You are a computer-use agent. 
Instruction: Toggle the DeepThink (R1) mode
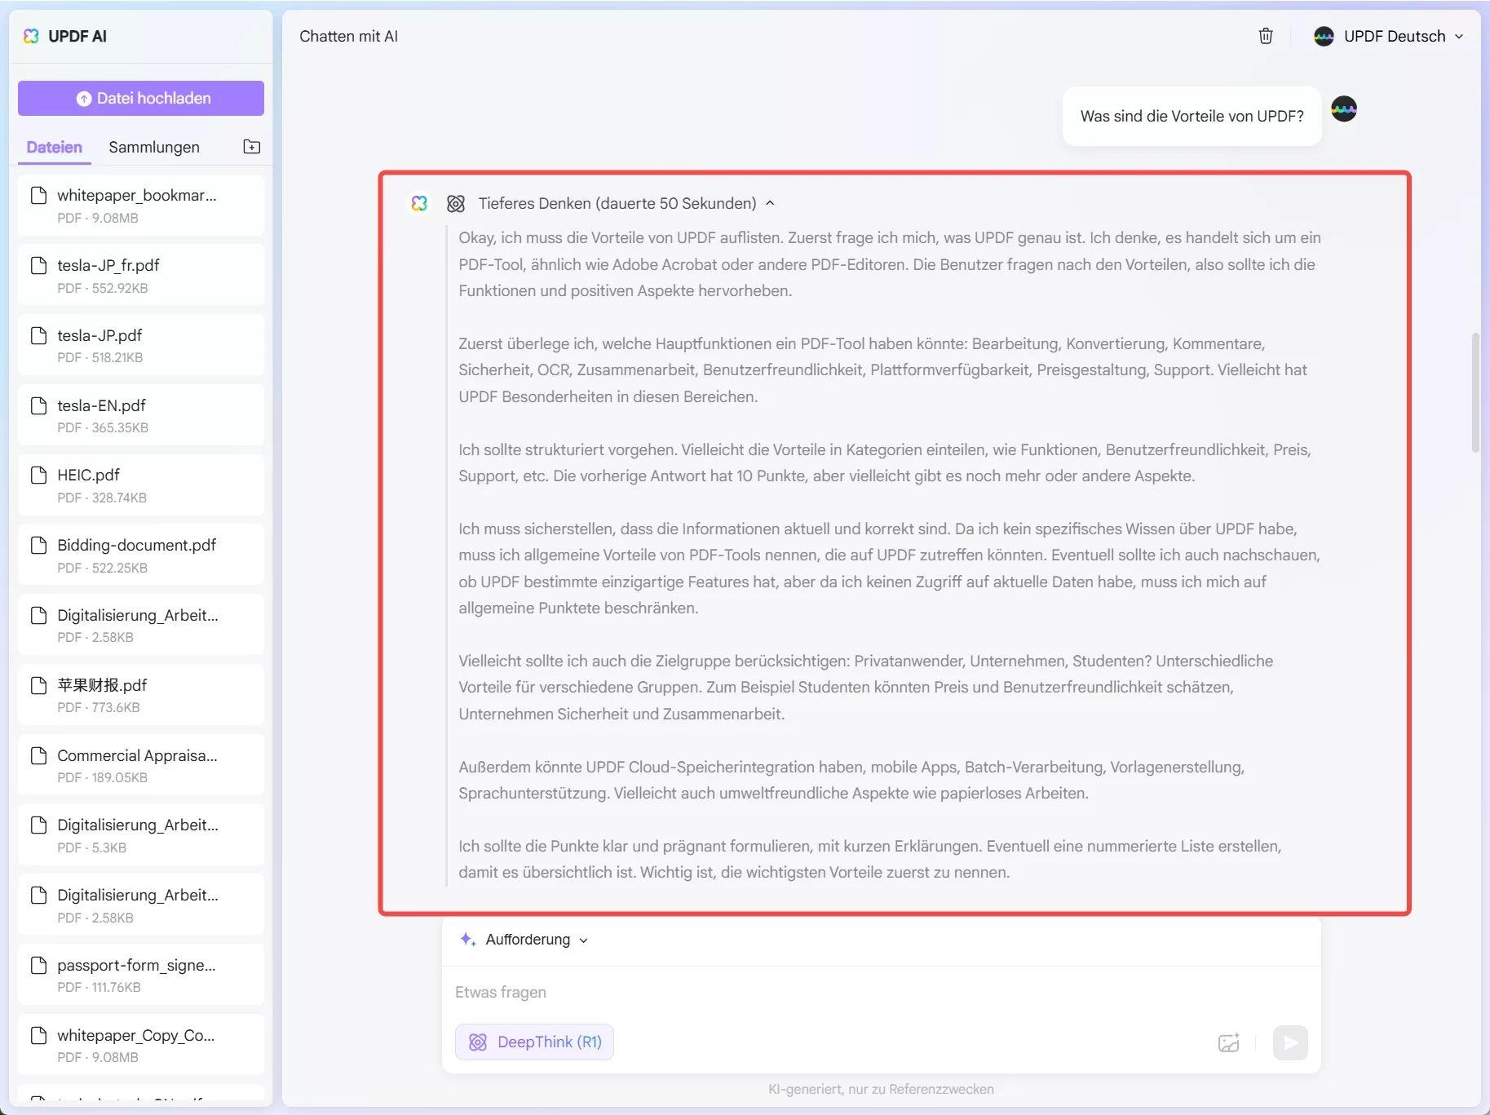534,1042
